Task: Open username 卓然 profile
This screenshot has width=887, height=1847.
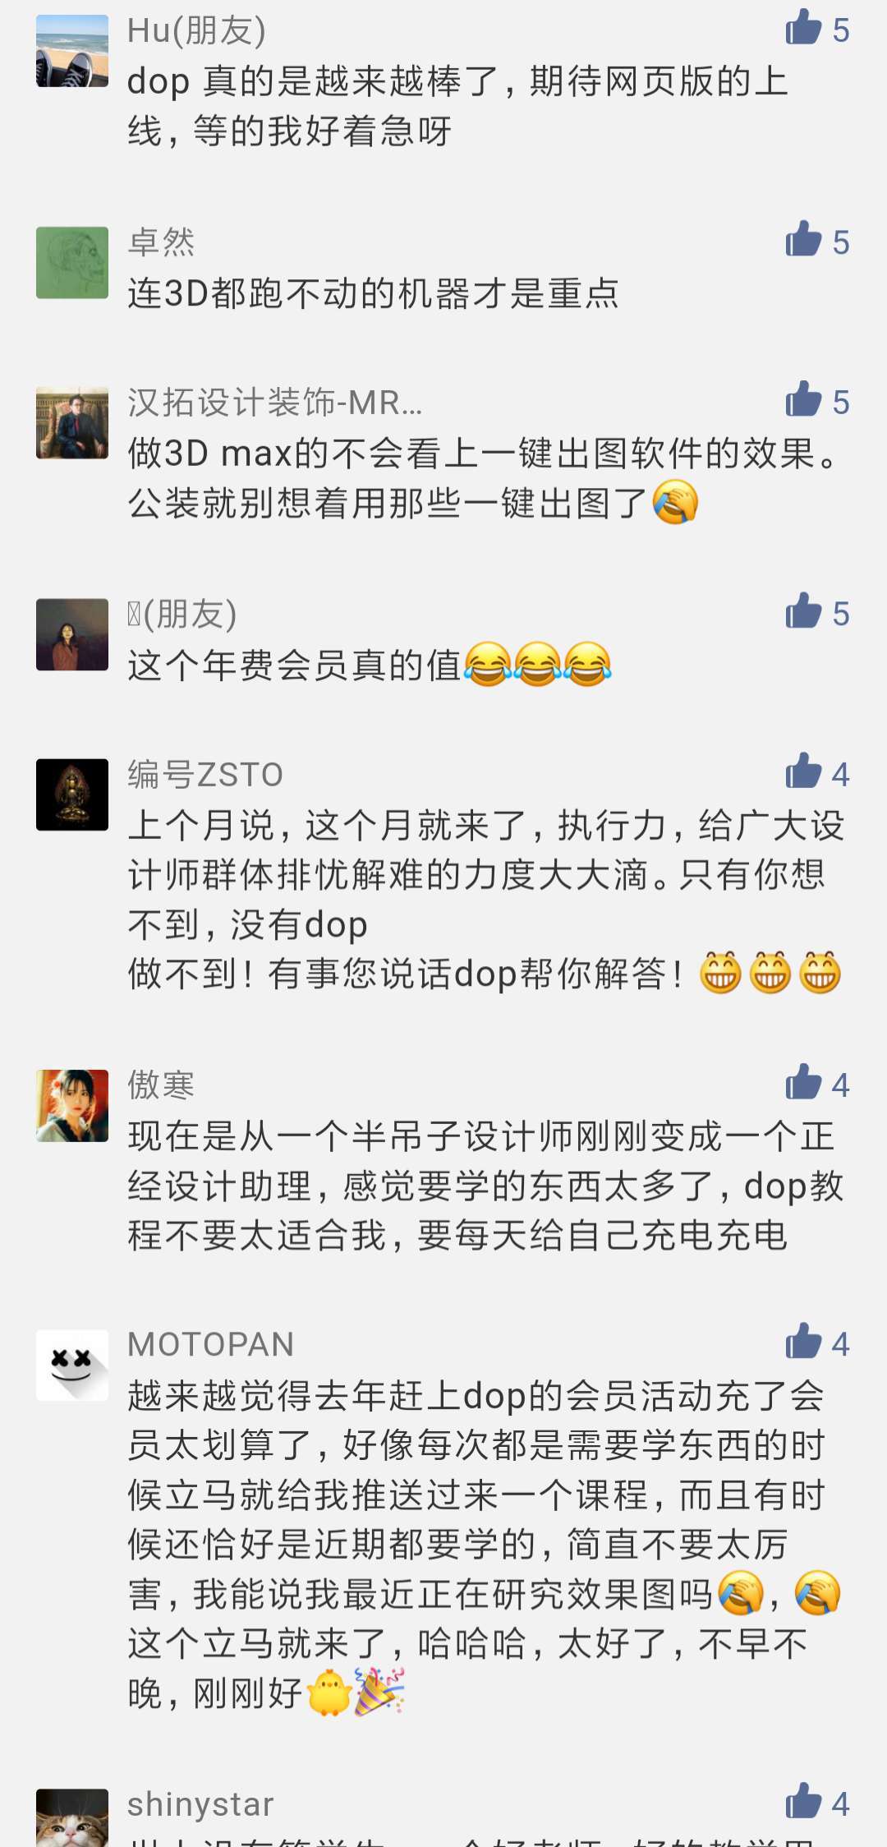Action: pyautogui.click(x=161, y=242)
